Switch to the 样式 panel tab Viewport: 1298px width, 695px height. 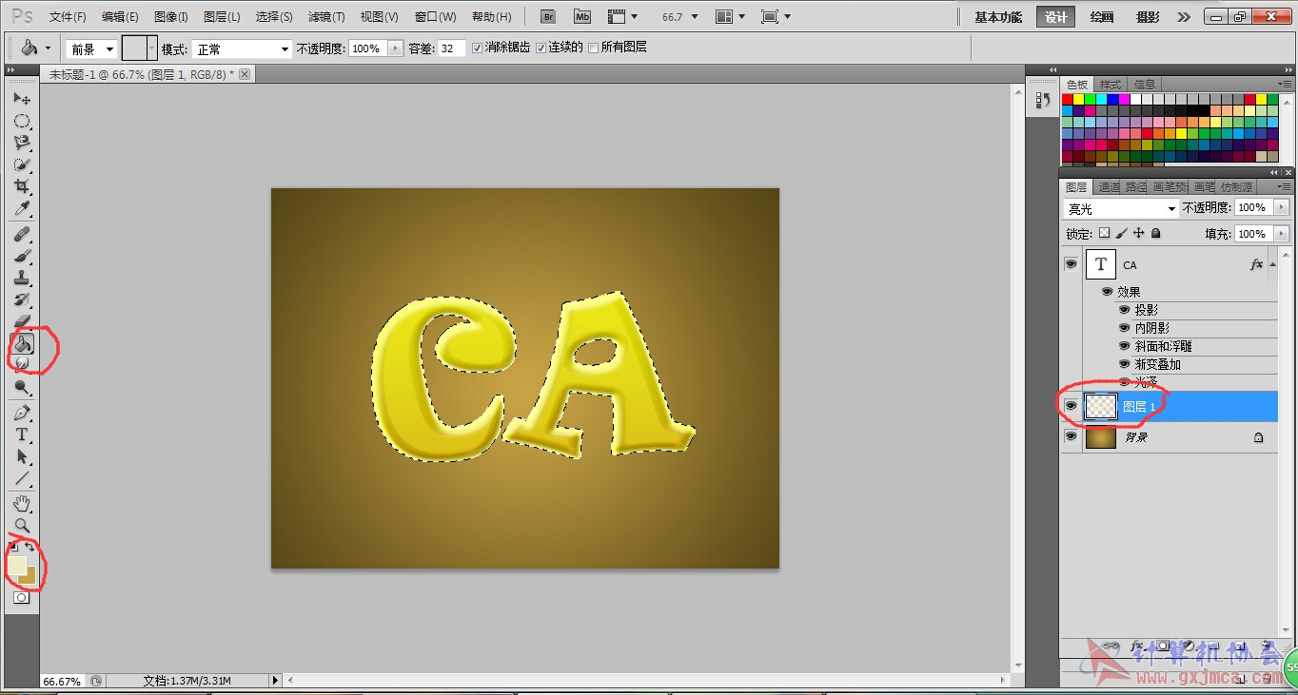(1111, 85)
